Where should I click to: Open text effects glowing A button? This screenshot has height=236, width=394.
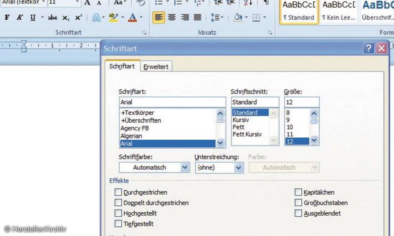(96, 17)
